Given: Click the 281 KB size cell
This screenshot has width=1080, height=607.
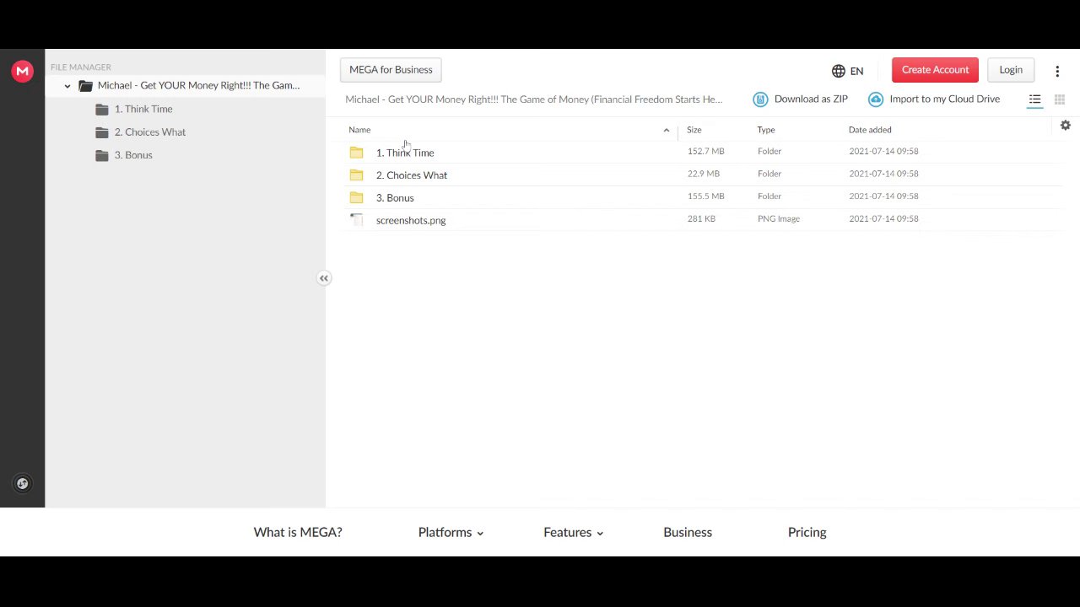Looking at the screenshot, I should tap(701, 219).
